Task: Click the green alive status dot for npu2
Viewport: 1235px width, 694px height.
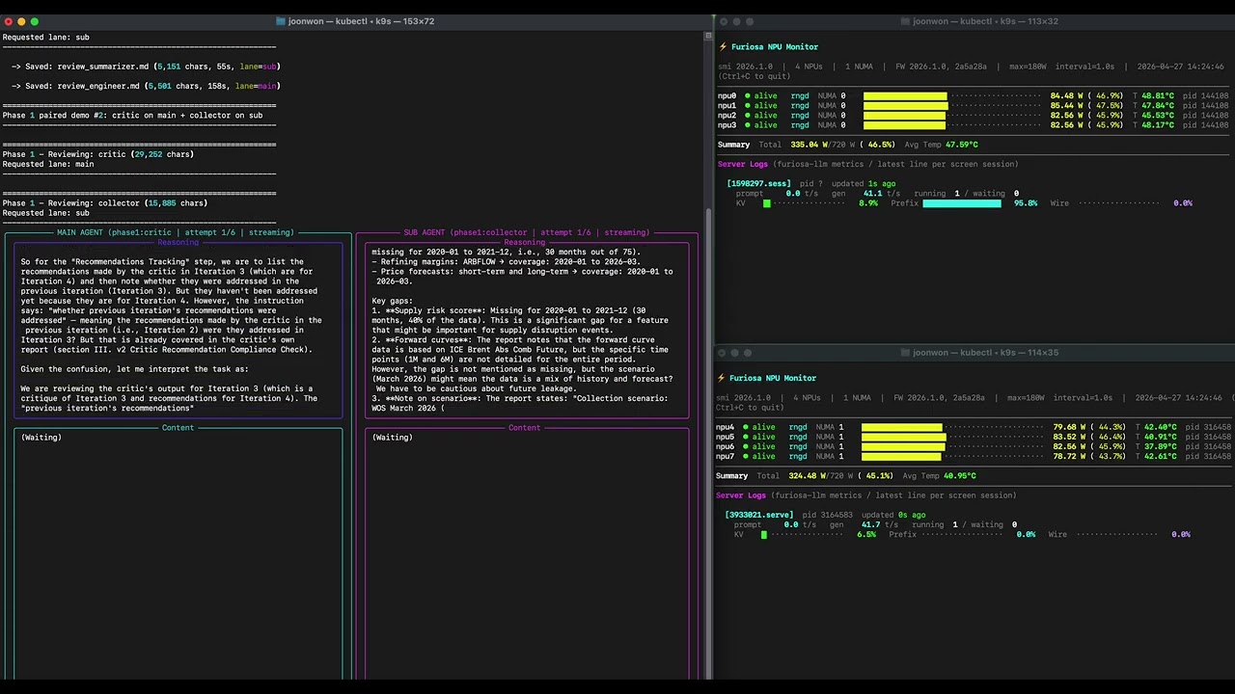Action: click(747, 116)
